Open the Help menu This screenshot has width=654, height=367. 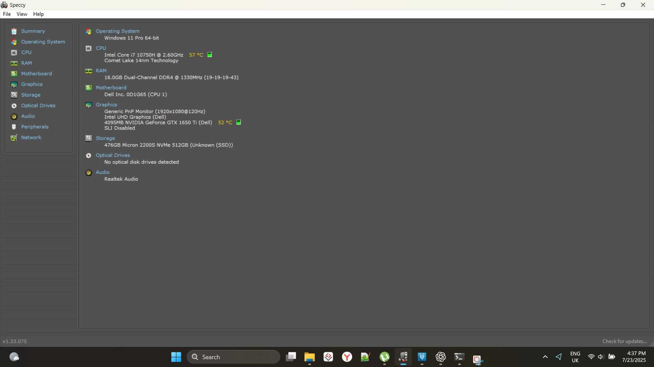38,14
